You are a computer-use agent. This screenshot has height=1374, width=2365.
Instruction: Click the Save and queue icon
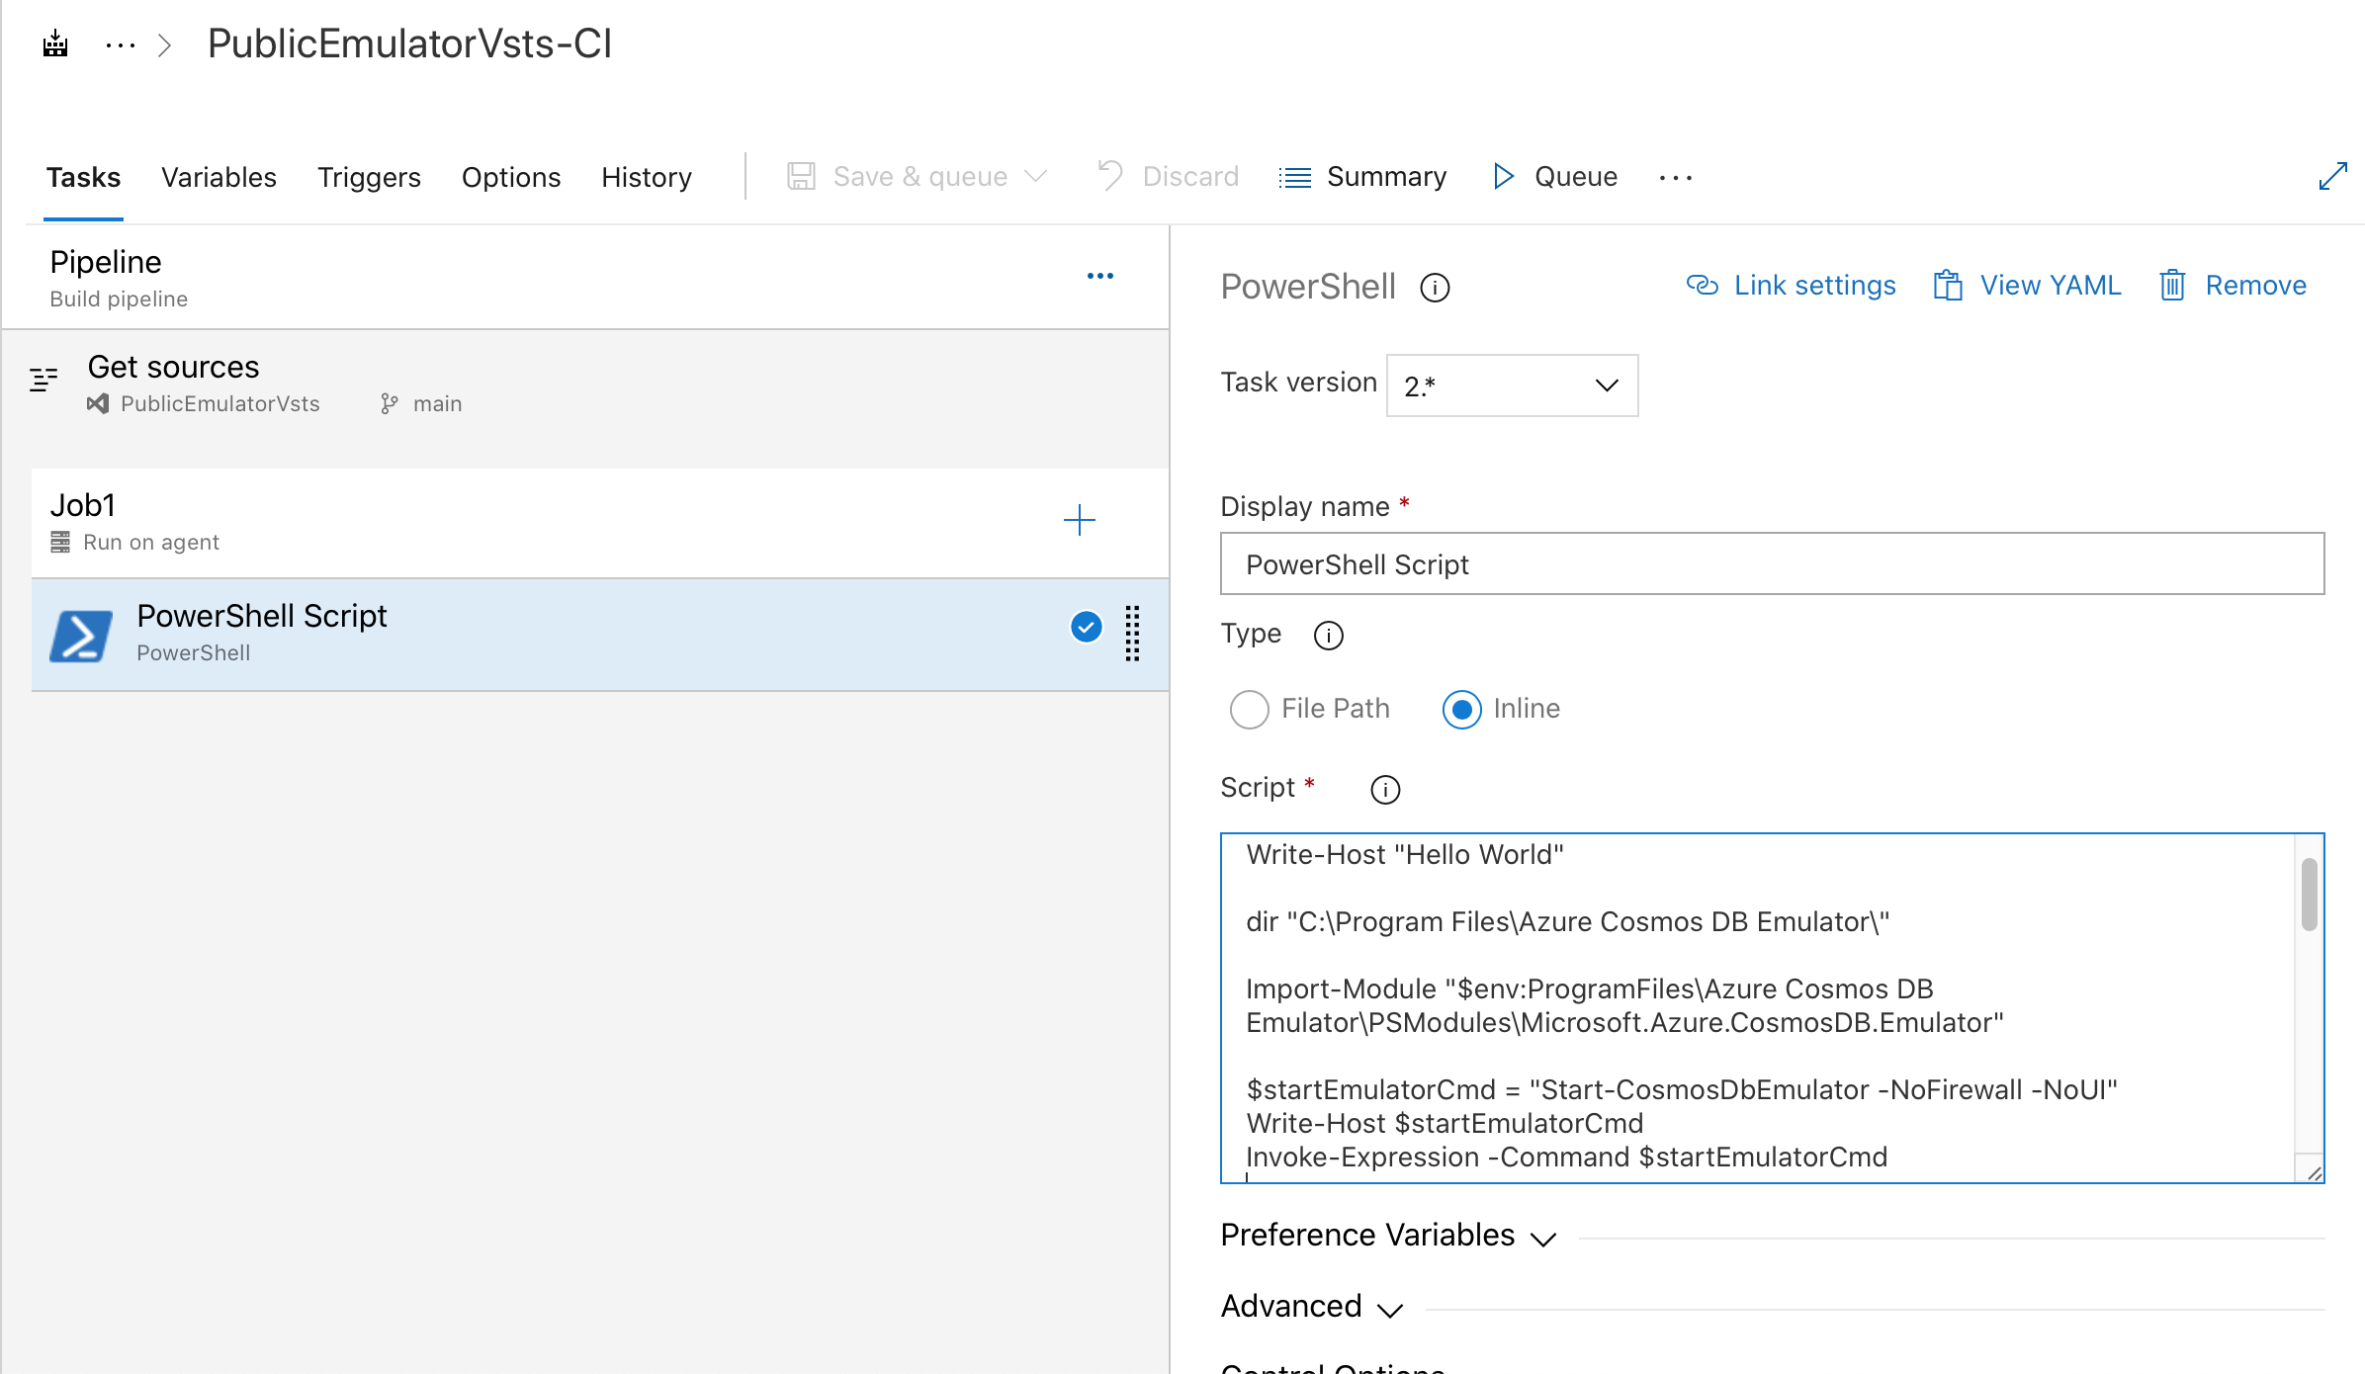[800, 177]
